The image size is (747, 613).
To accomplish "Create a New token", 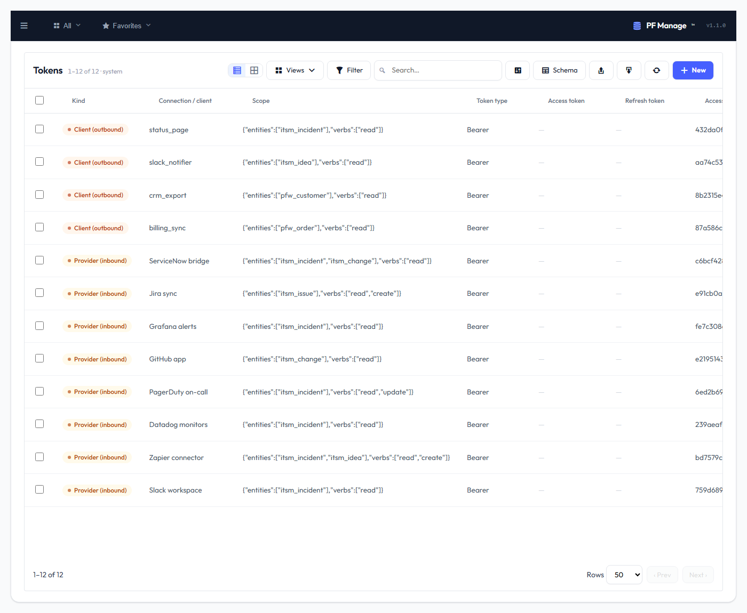I will pyautogui.click(x=693, y=70).
